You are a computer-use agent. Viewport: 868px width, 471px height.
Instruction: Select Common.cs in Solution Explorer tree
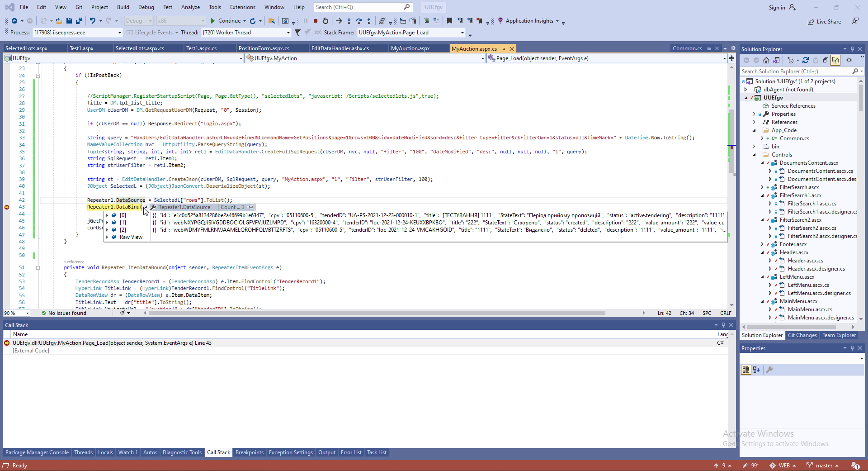(x=794, y=138)
